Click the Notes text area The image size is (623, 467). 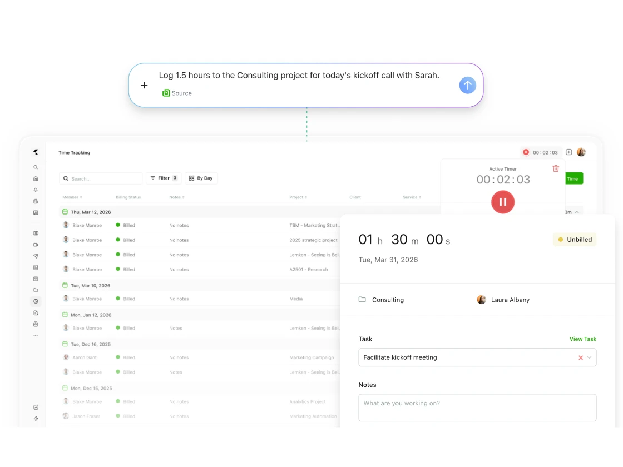tap(477, 408)
